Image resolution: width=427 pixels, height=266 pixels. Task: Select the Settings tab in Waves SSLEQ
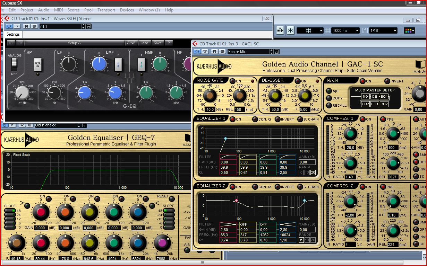click(x=13, y=34)
